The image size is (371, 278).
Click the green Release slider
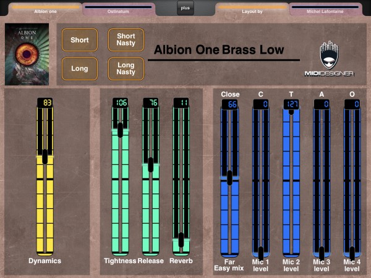151,182
